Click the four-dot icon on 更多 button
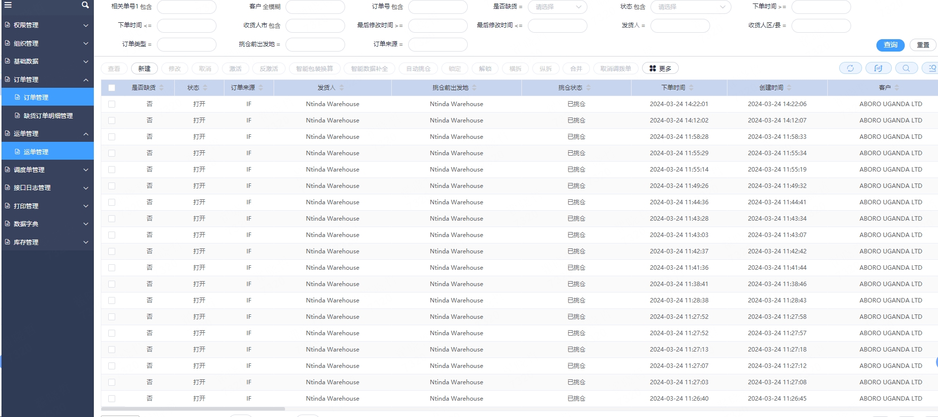 652,68
